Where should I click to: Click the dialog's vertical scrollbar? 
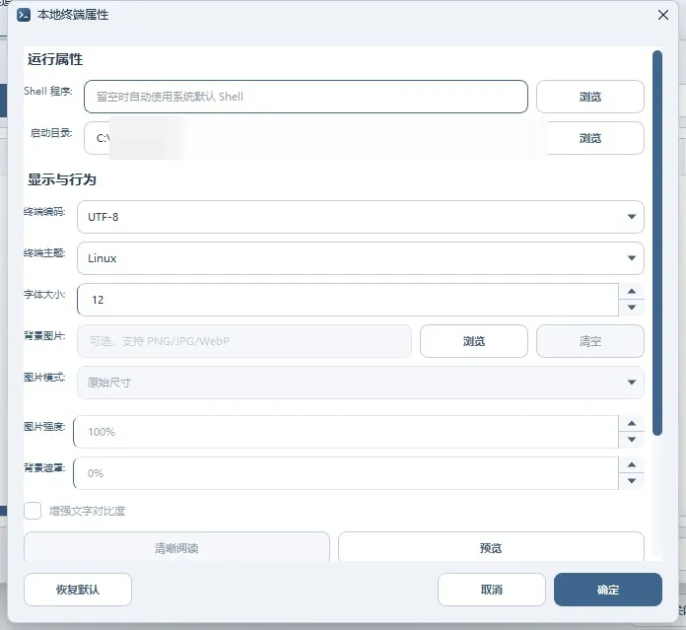tap(656, 244)
